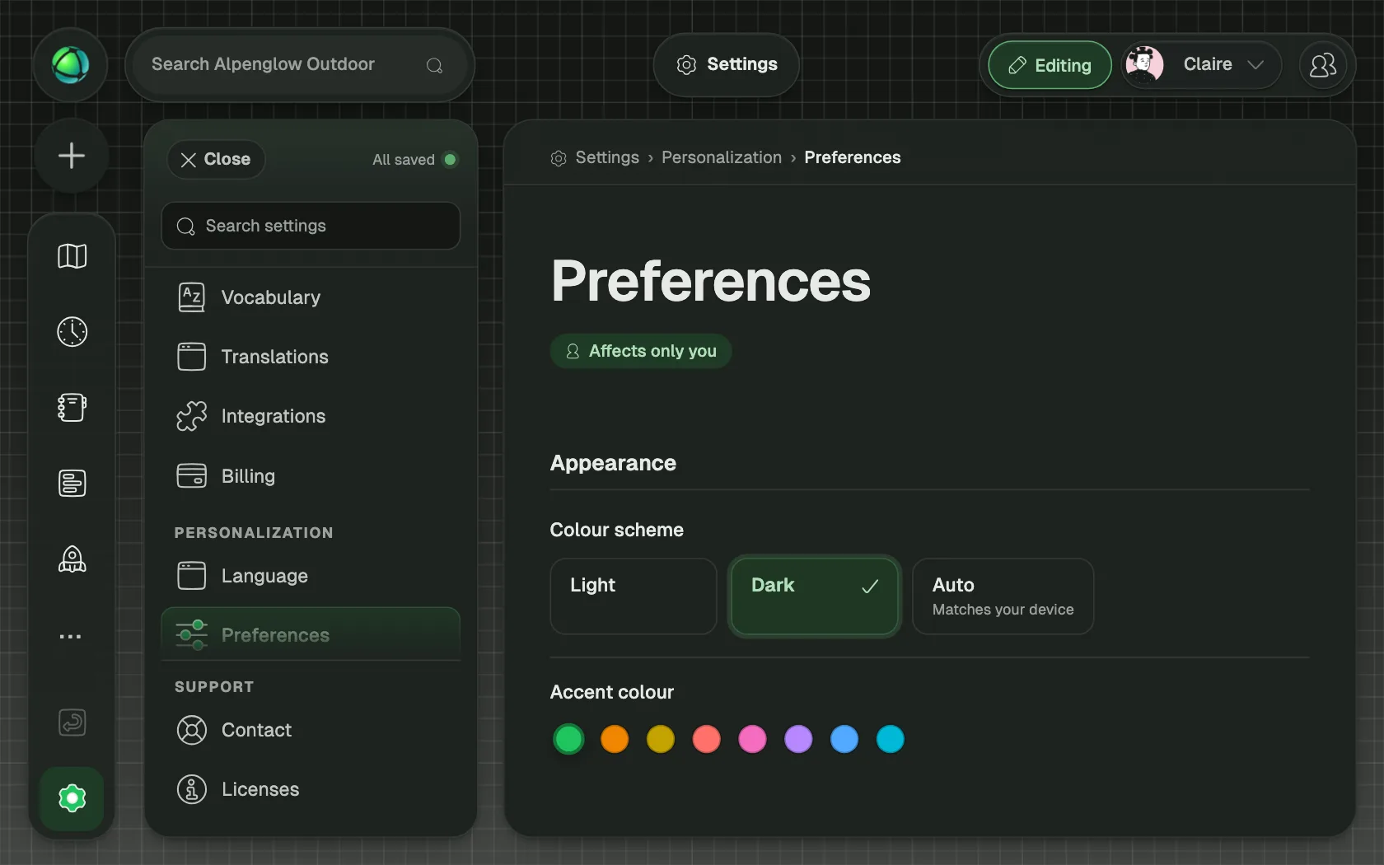Go to Personalization in the breadcrumb

point(722,157)
